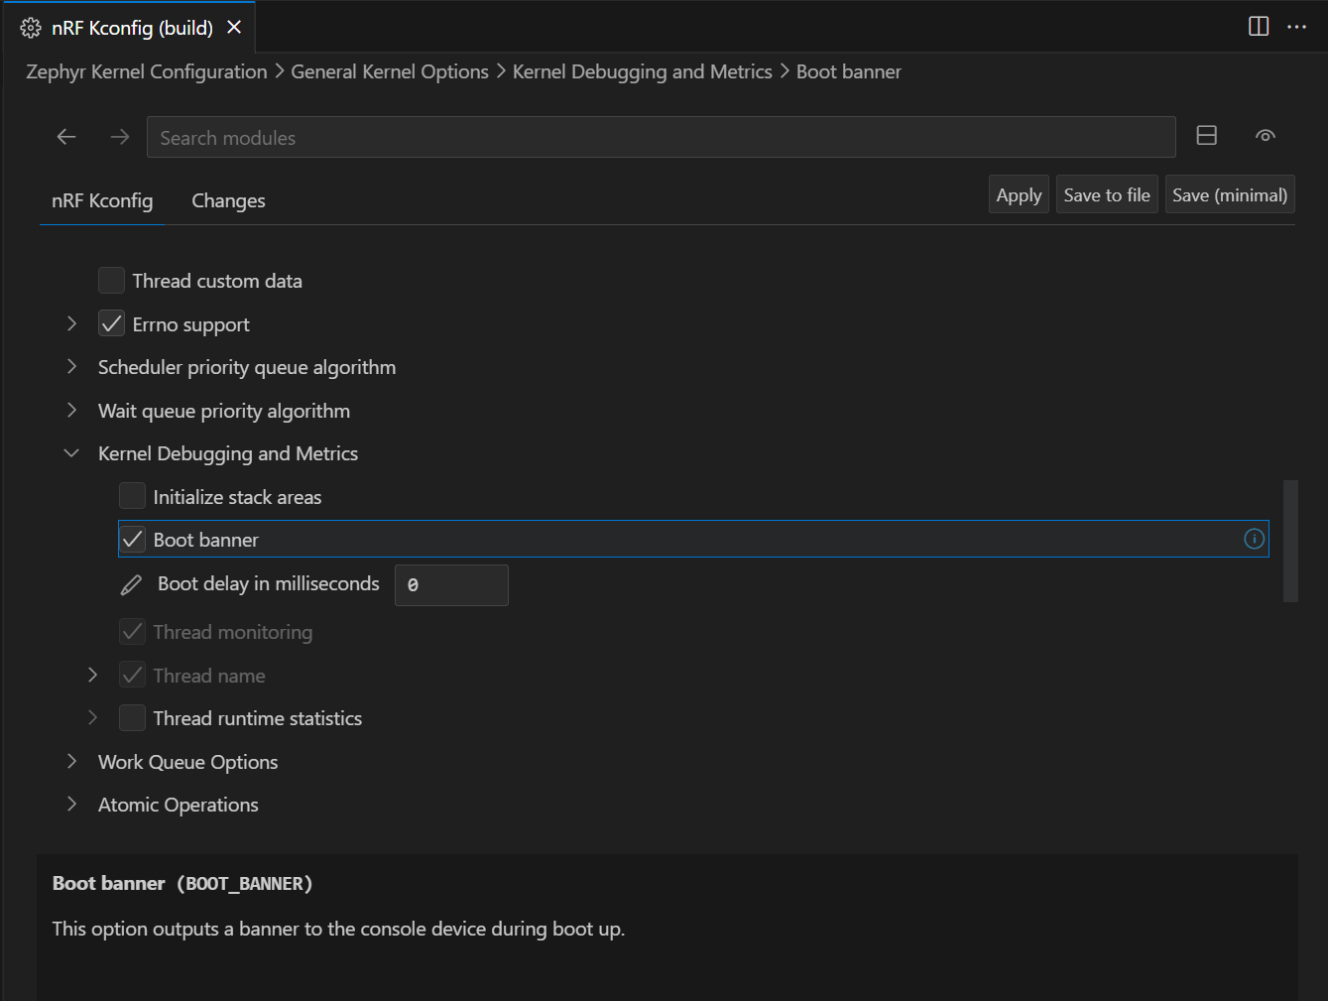The image size is (1328, 1001).
Task: Click the Apply button
Action: click(x=1019, y=194)
